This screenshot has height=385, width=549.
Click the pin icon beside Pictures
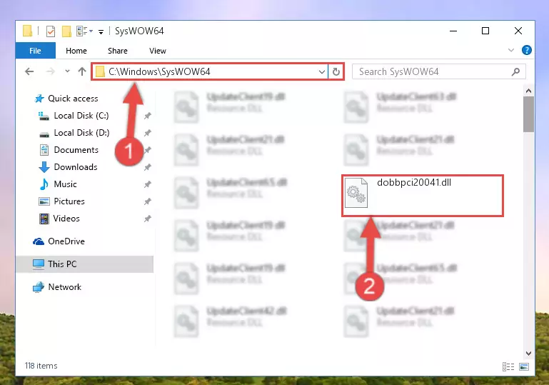(147, 201)
